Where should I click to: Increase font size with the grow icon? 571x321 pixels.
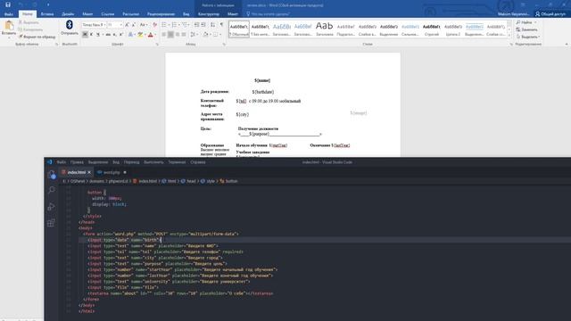(127, 25)
